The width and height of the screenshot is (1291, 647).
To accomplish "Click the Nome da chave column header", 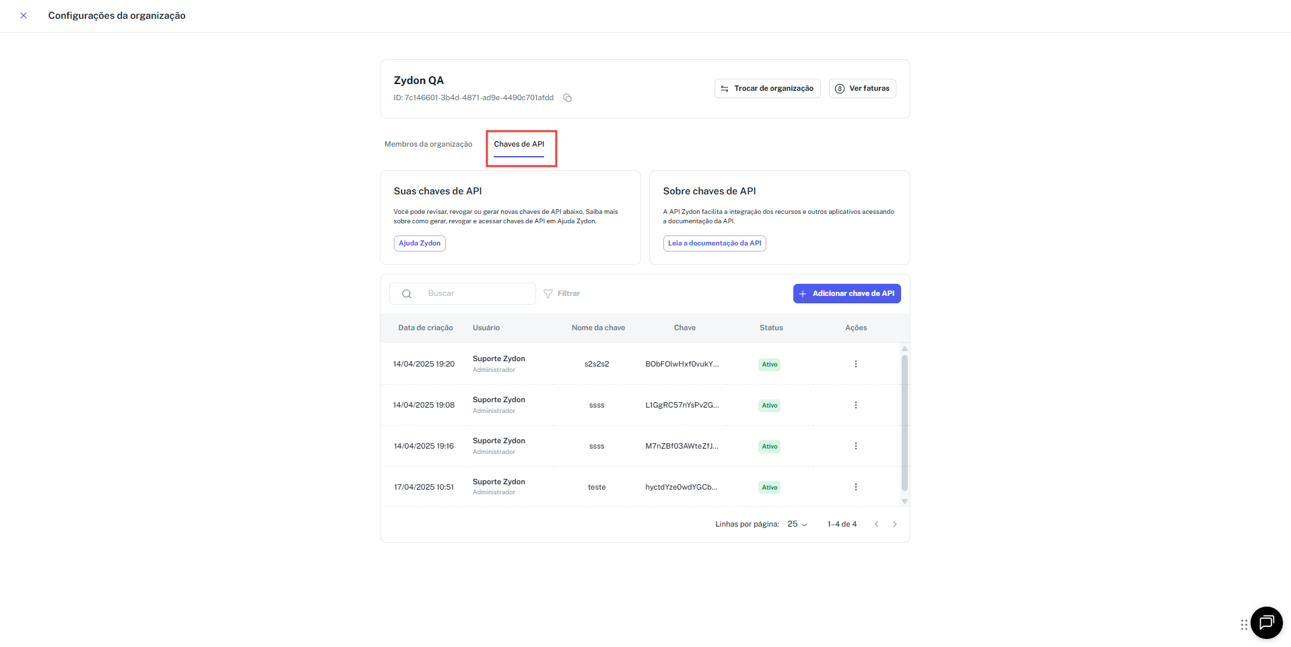I will click(x=598, y=328).
